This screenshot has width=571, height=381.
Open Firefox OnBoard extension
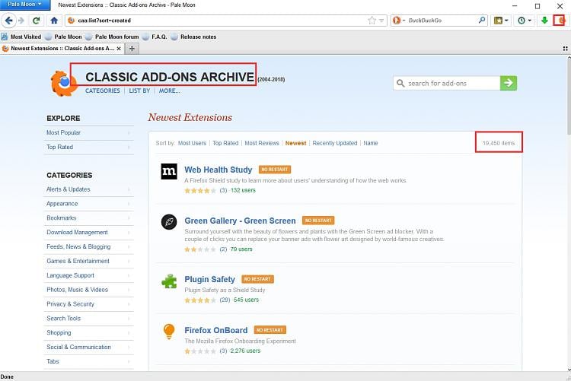coord(216,330)
